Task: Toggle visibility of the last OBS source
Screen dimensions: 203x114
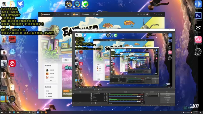Action: click(104, 100)
